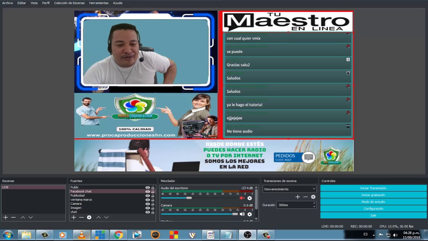
Task: Open Audio del escritorio settings gear
Action: click(249, 198)
